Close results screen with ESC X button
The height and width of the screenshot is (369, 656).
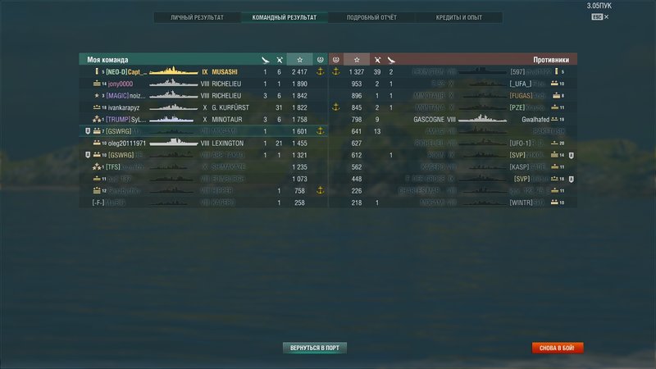point(600,16)
